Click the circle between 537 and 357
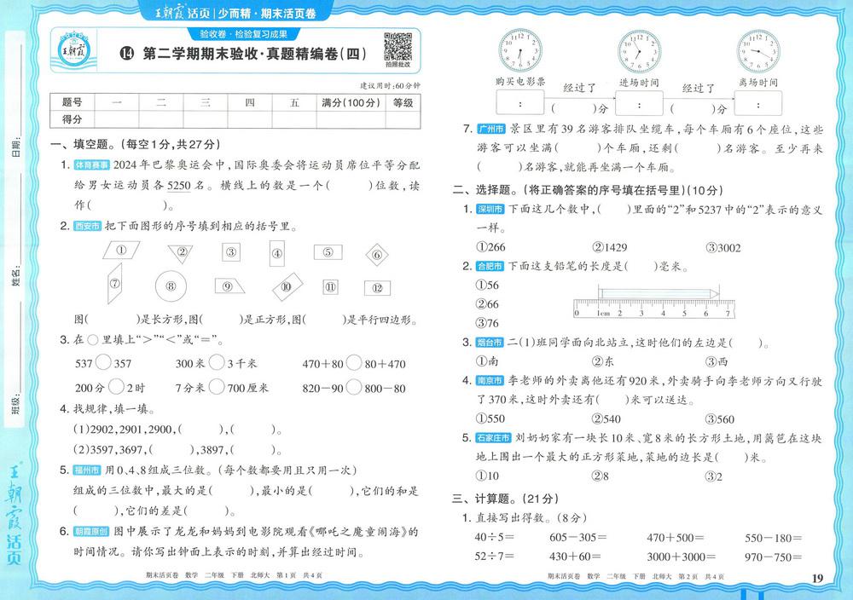 click(x=103, y=362)
